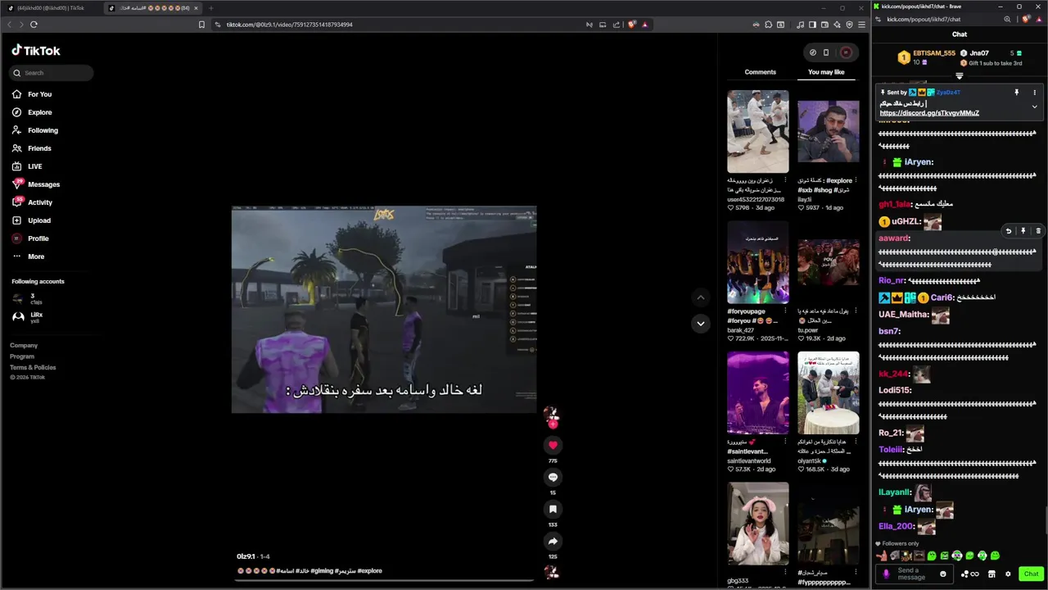The height and width of the screenshot is (590, 1048).
Task: Open barak_427 suggested video thumbnail
Action: 758,262
